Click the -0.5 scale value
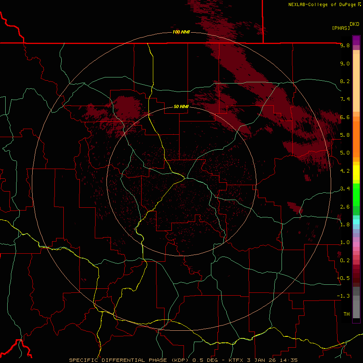 coord(344,278)
